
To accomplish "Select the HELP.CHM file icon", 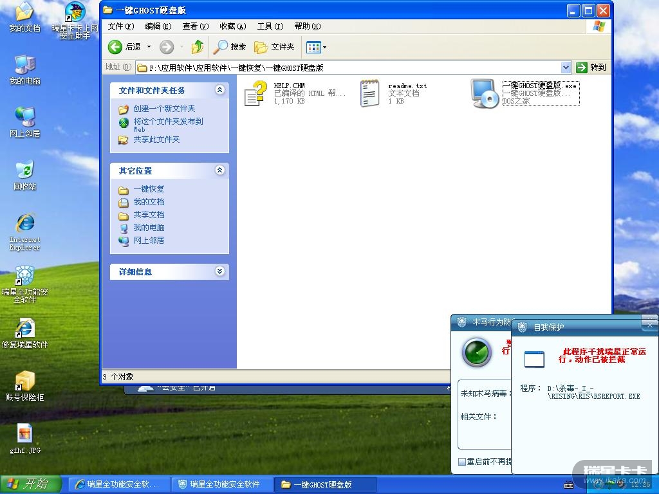I will [x=255, y=93].
